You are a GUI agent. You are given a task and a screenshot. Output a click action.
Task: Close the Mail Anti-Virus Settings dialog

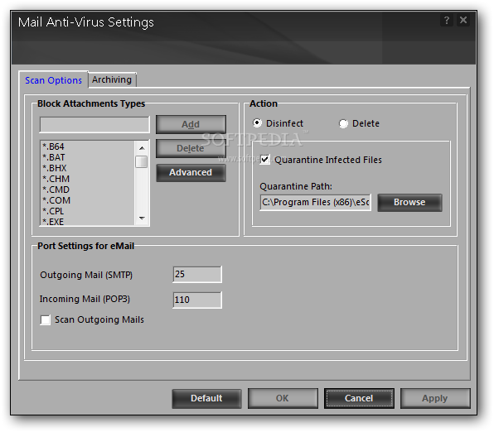463,21
